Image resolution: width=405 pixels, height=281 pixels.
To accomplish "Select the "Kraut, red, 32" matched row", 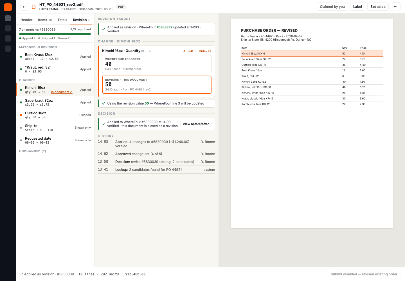I will point(55,69).
